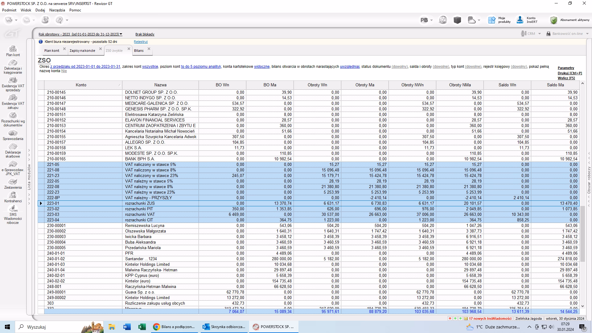Open the Windows notification center icon
The image size is (592, 333).
pos(582,327)
